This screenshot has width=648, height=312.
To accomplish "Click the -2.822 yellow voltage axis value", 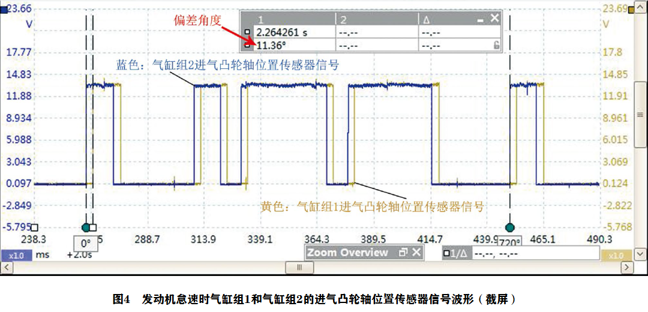I will point(617,205).
